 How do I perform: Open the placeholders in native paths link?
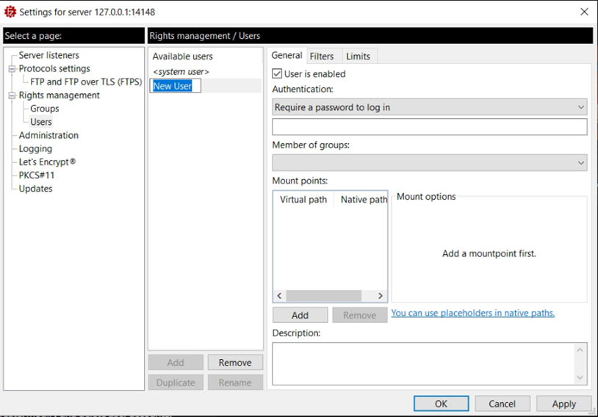coord(472,313)
